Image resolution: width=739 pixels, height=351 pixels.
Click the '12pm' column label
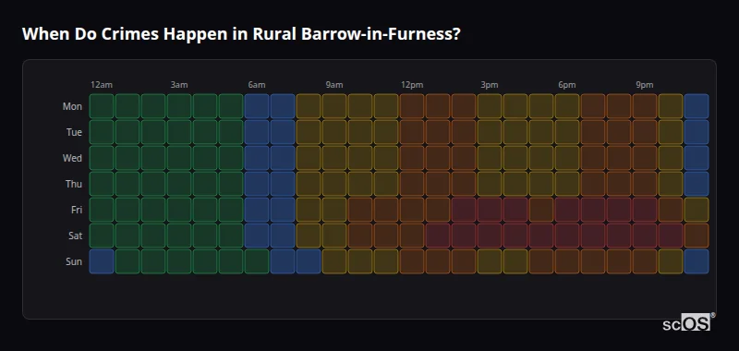coord(412,85)
